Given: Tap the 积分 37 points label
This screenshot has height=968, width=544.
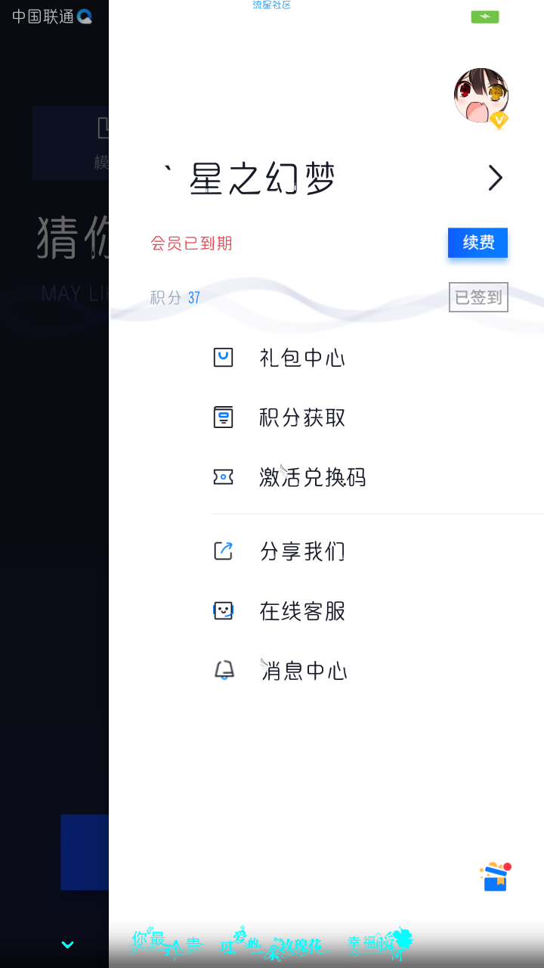Looking at the screenshot, I should tap(175, 298).
